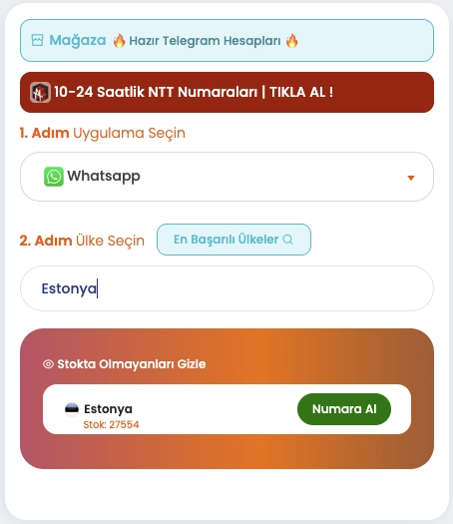Click the Mağaza store icon
Image resolution: width=453 pixels, height=524 pixels.
(x=37, y=40)
